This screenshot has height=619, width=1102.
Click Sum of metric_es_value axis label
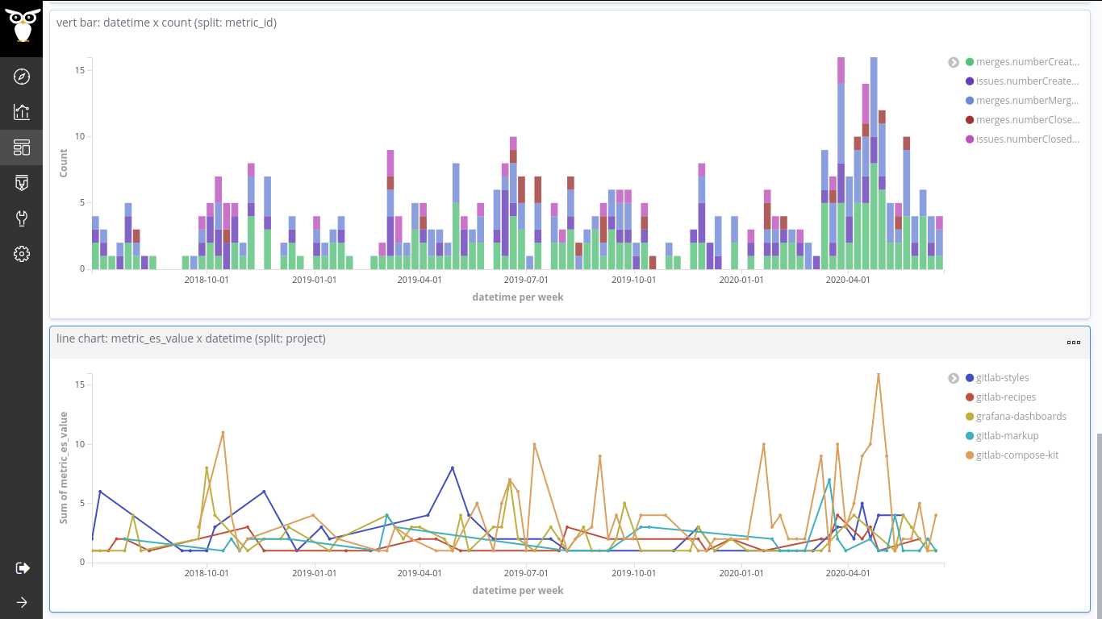[64, 467]
